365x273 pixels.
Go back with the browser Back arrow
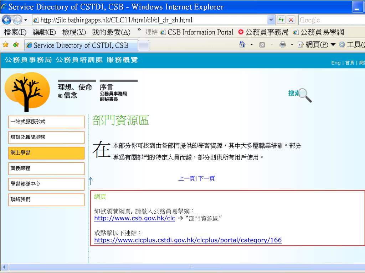(6, 20)
